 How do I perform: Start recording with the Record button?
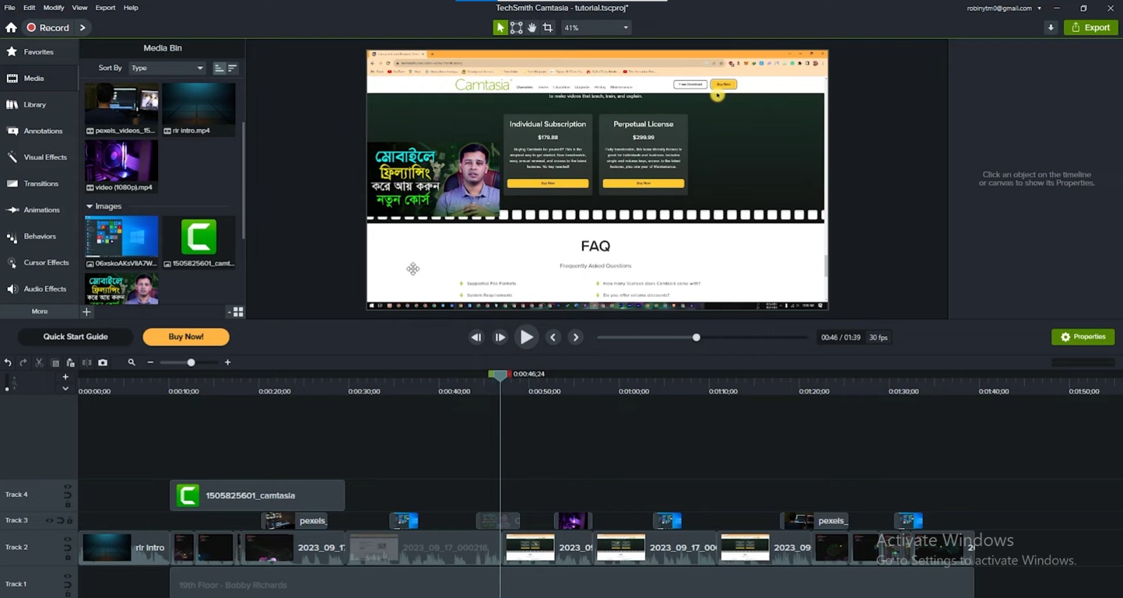click(x=48, y=27)
